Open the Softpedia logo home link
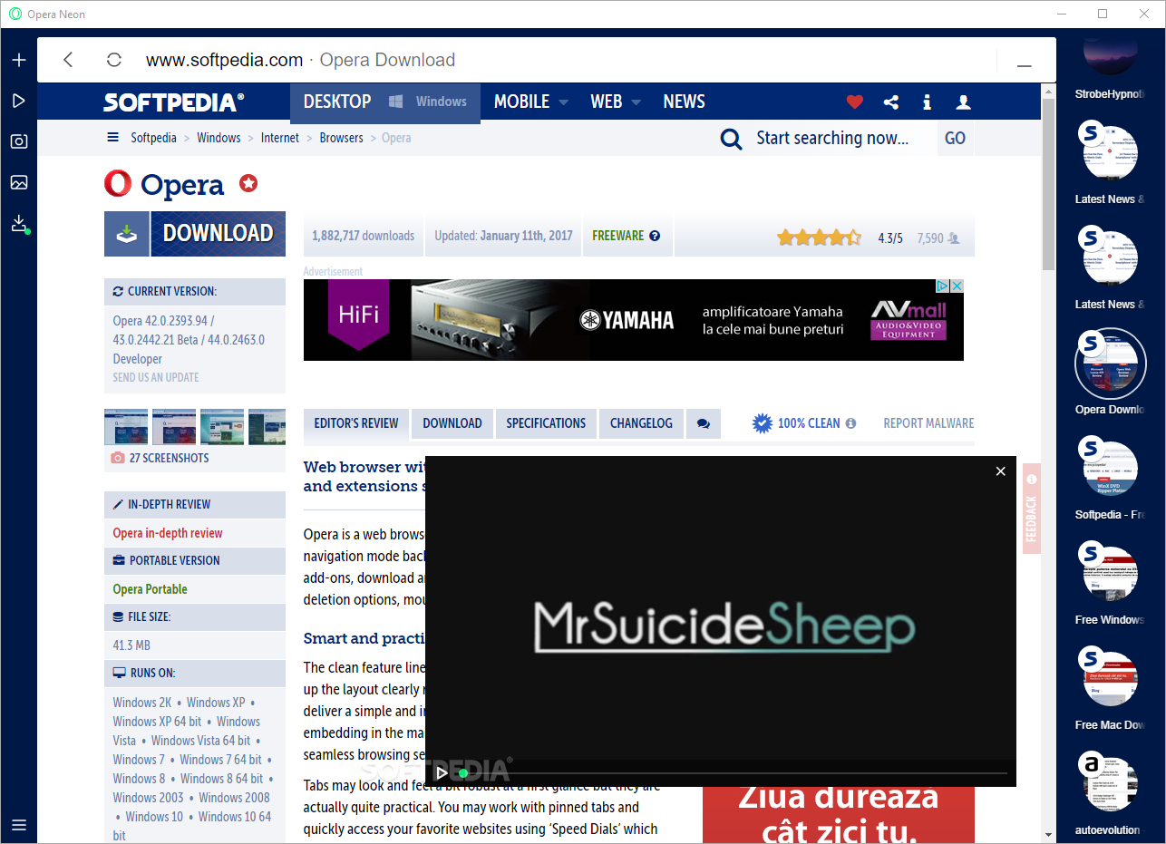 pos(174,102)
